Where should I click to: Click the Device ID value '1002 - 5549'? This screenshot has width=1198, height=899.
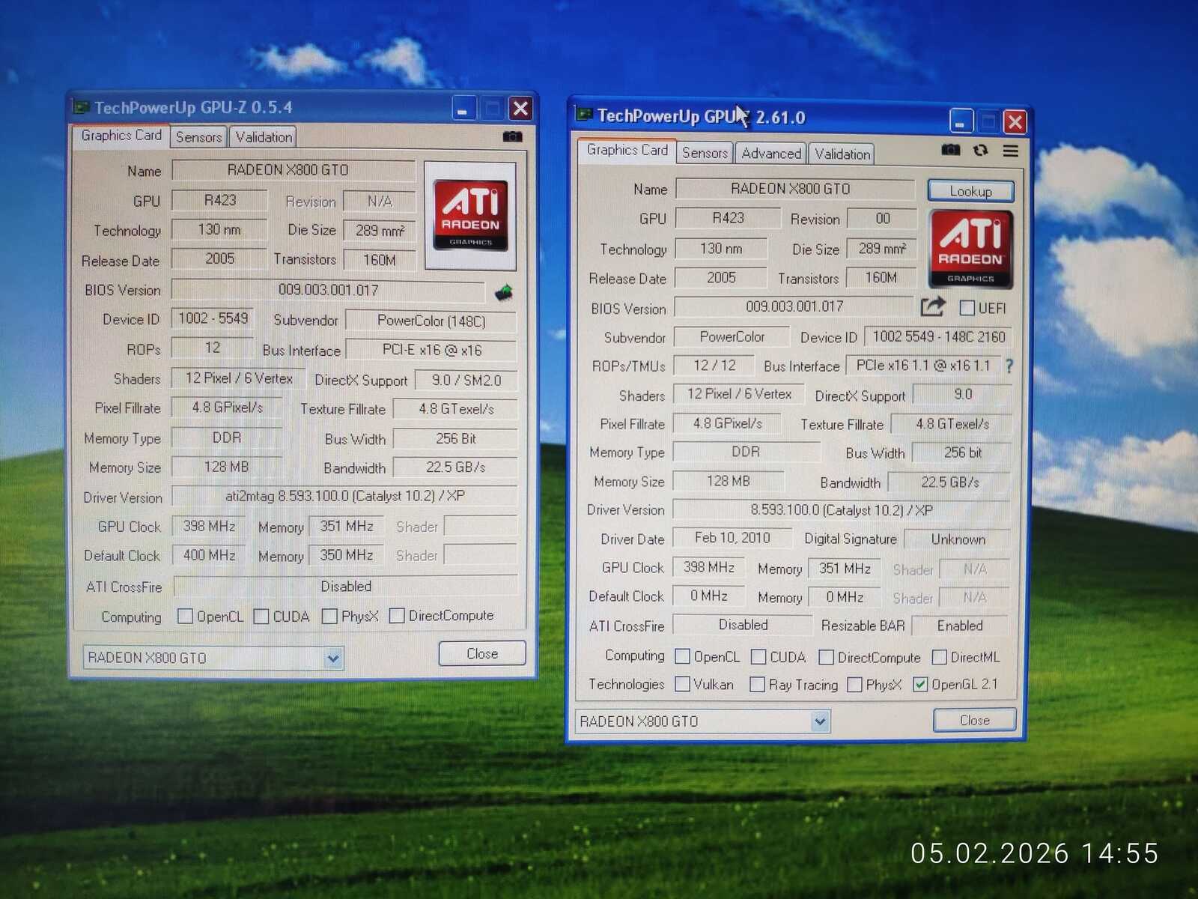tap(213, 318)
